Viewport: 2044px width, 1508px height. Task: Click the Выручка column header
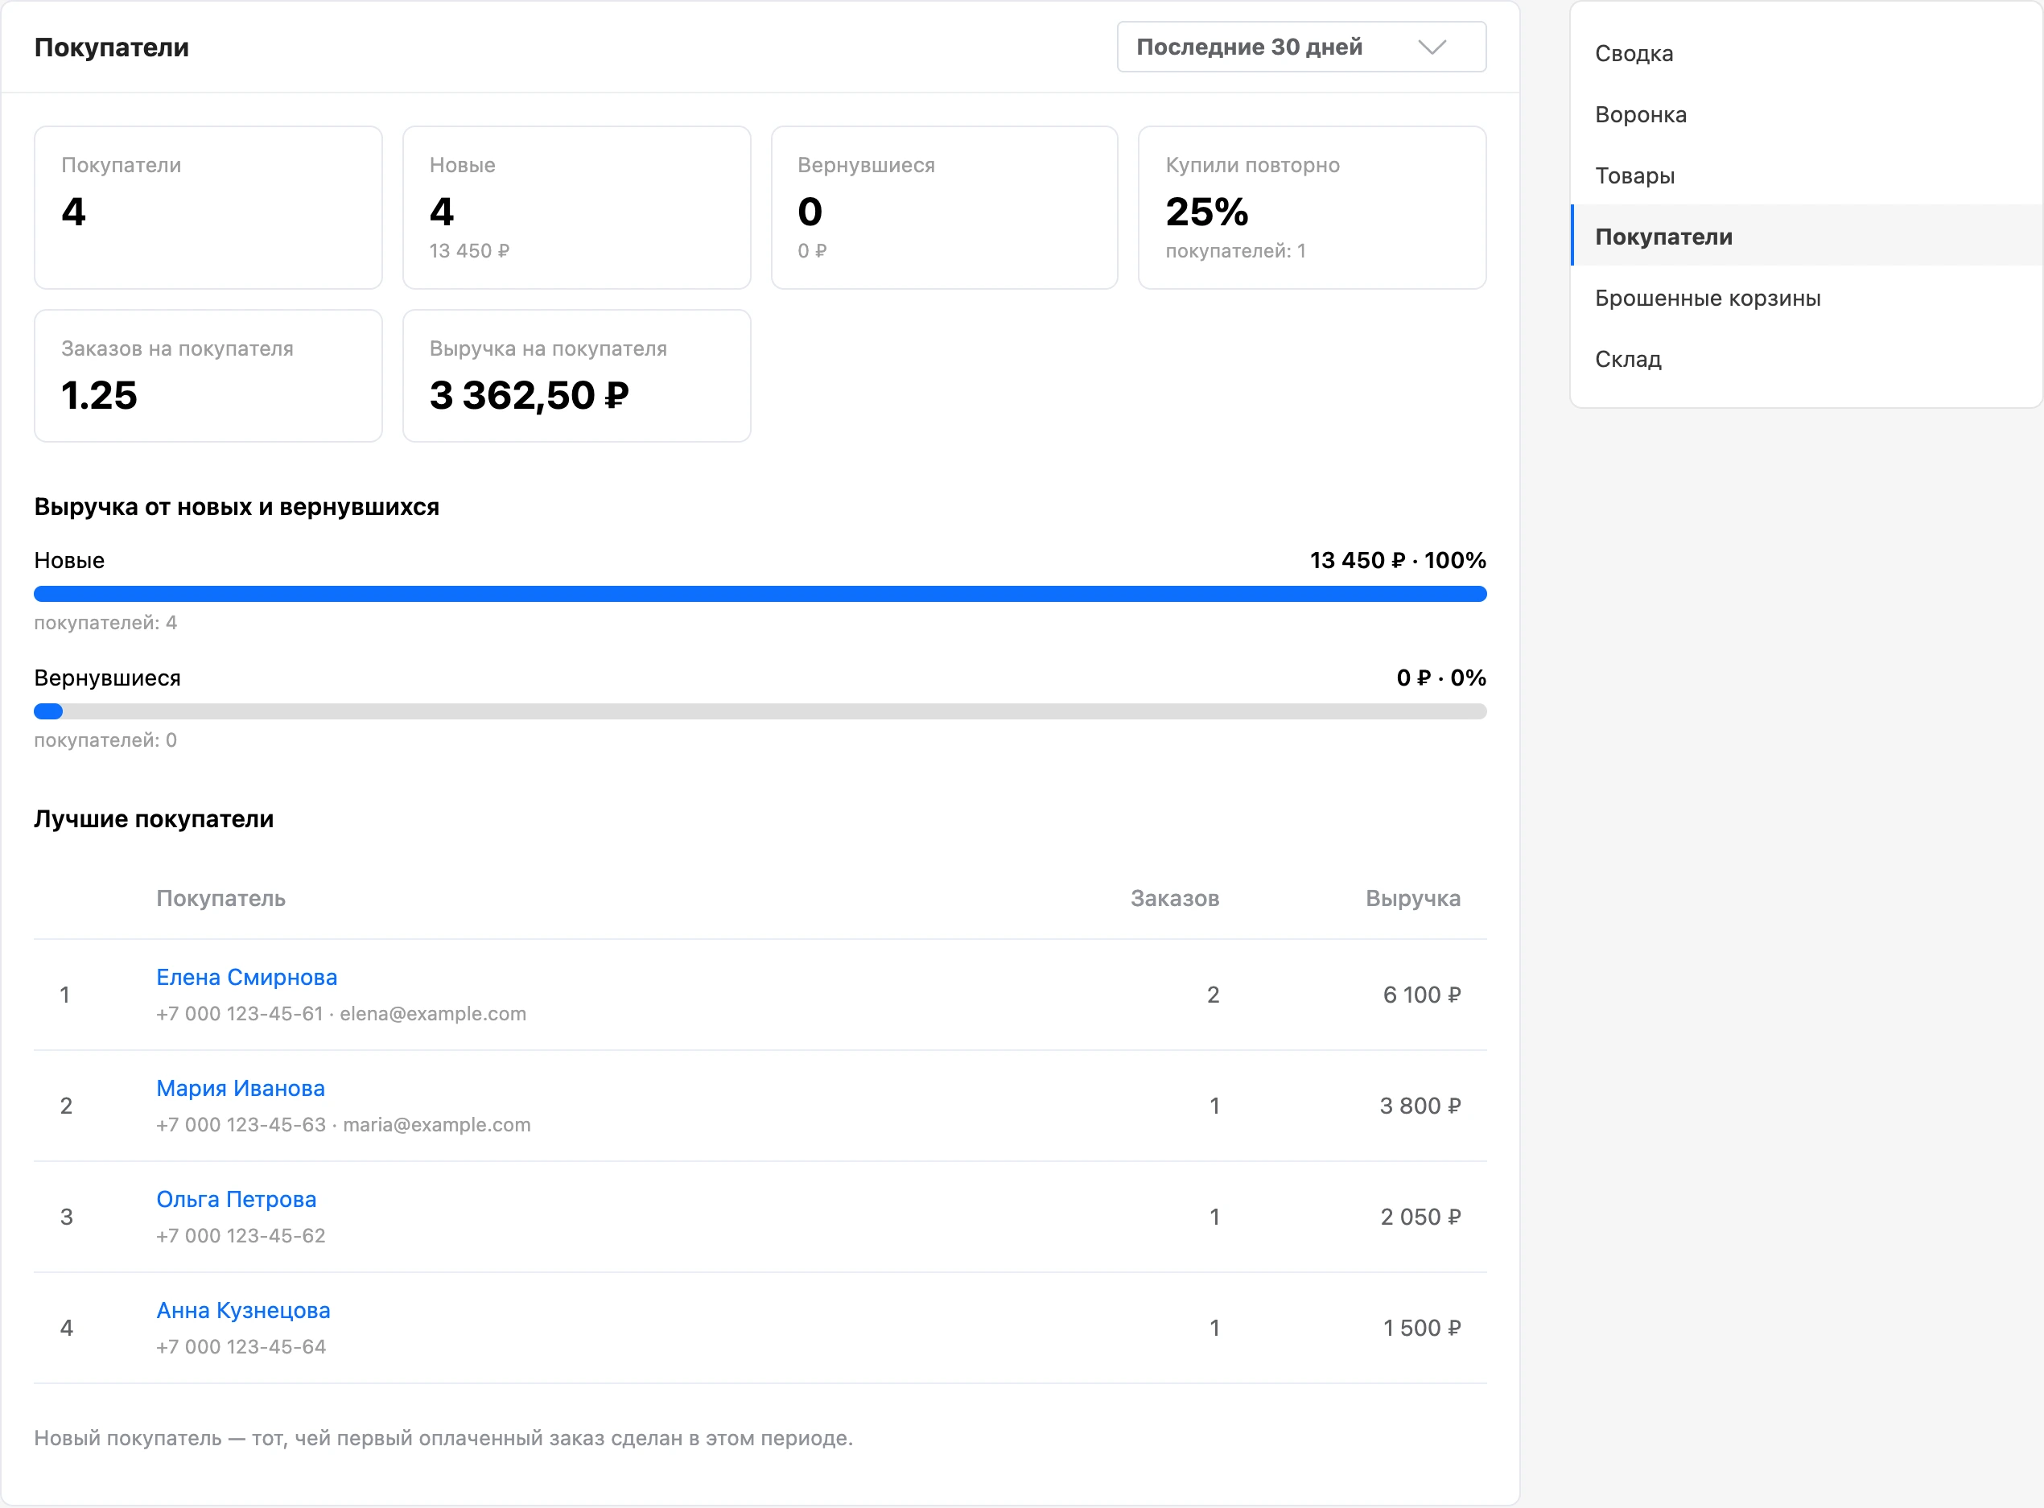point(1412,898)
